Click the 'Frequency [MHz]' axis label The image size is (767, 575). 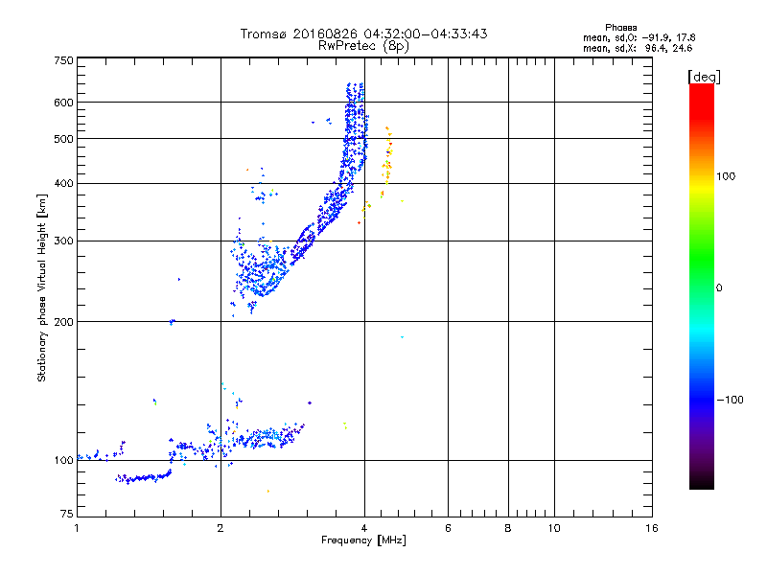click(363, 540)
